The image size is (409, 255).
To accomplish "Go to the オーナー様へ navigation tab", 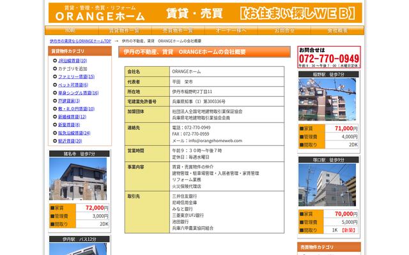I will 231,31.
